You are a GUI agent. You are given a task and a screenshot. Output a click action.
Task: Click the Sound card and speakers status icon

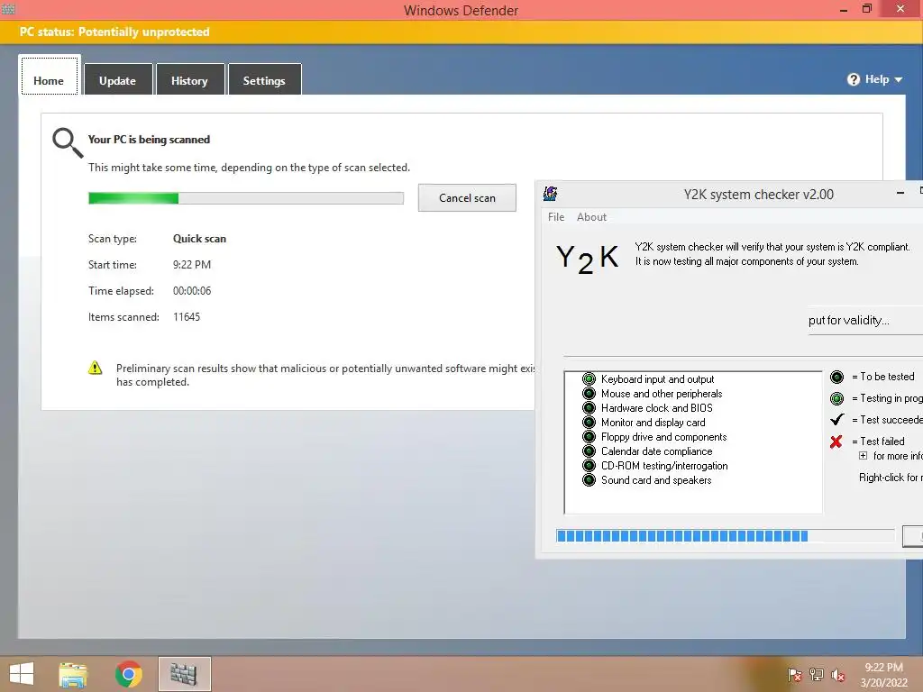tap(589, 480)
